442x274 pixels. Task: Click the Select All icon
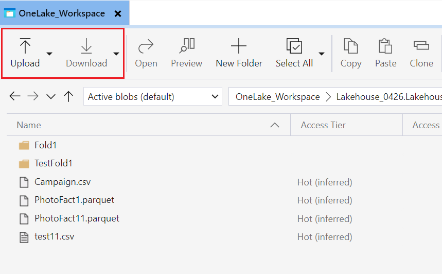[x=294, y=47]
